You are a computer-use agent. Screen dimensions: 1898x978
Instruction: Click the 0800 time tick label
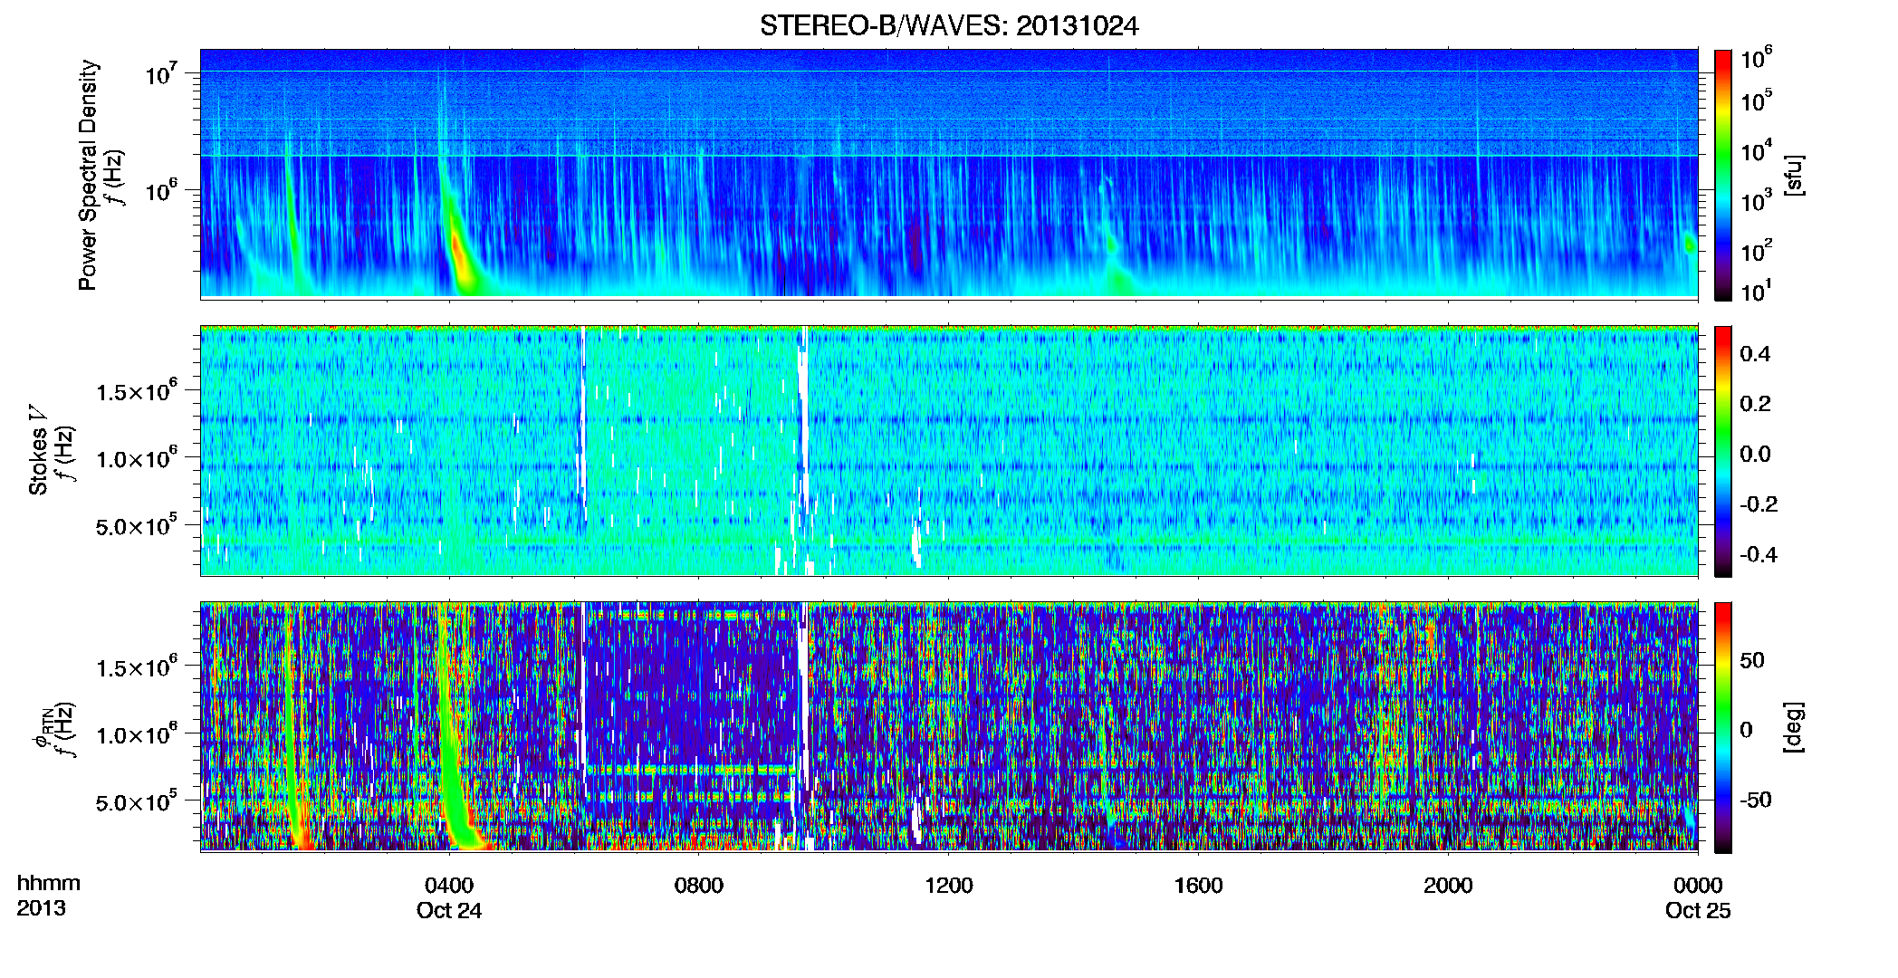(699, 885)
